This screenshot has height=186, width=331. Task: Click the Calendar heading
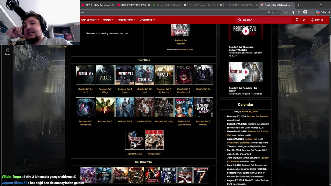(x=246, y=105)
